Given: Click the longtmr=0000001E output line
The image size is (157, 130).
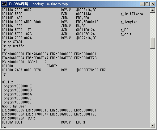Looking at the screenshot, I should click(17, 86).
